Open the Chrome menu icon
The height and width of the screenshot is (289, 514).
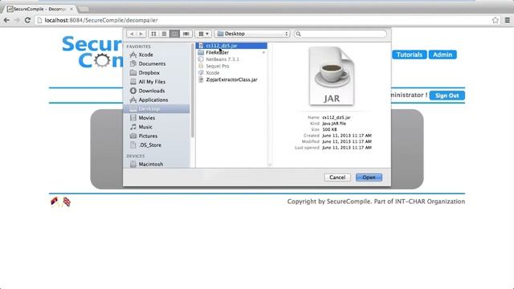pyautogui.click(x=508, y=20)
